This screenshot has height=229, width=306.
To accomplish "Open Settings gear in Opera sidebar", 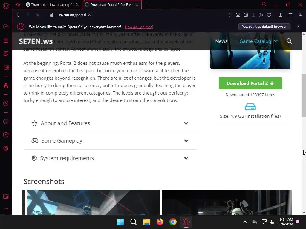I will click(x=6, y=148).
